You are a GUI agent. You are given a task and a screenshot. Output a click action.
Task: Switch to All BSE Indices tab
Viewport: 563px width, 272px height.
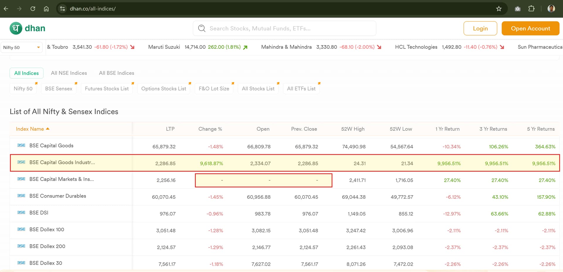click(116, 73)
